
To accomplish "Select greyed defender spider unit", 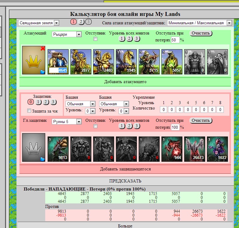I will tap(149, 149).
